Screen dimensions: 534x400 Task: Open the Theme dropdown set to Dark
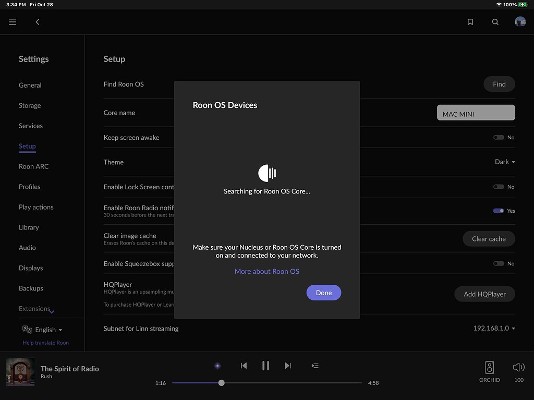[504, 162]
